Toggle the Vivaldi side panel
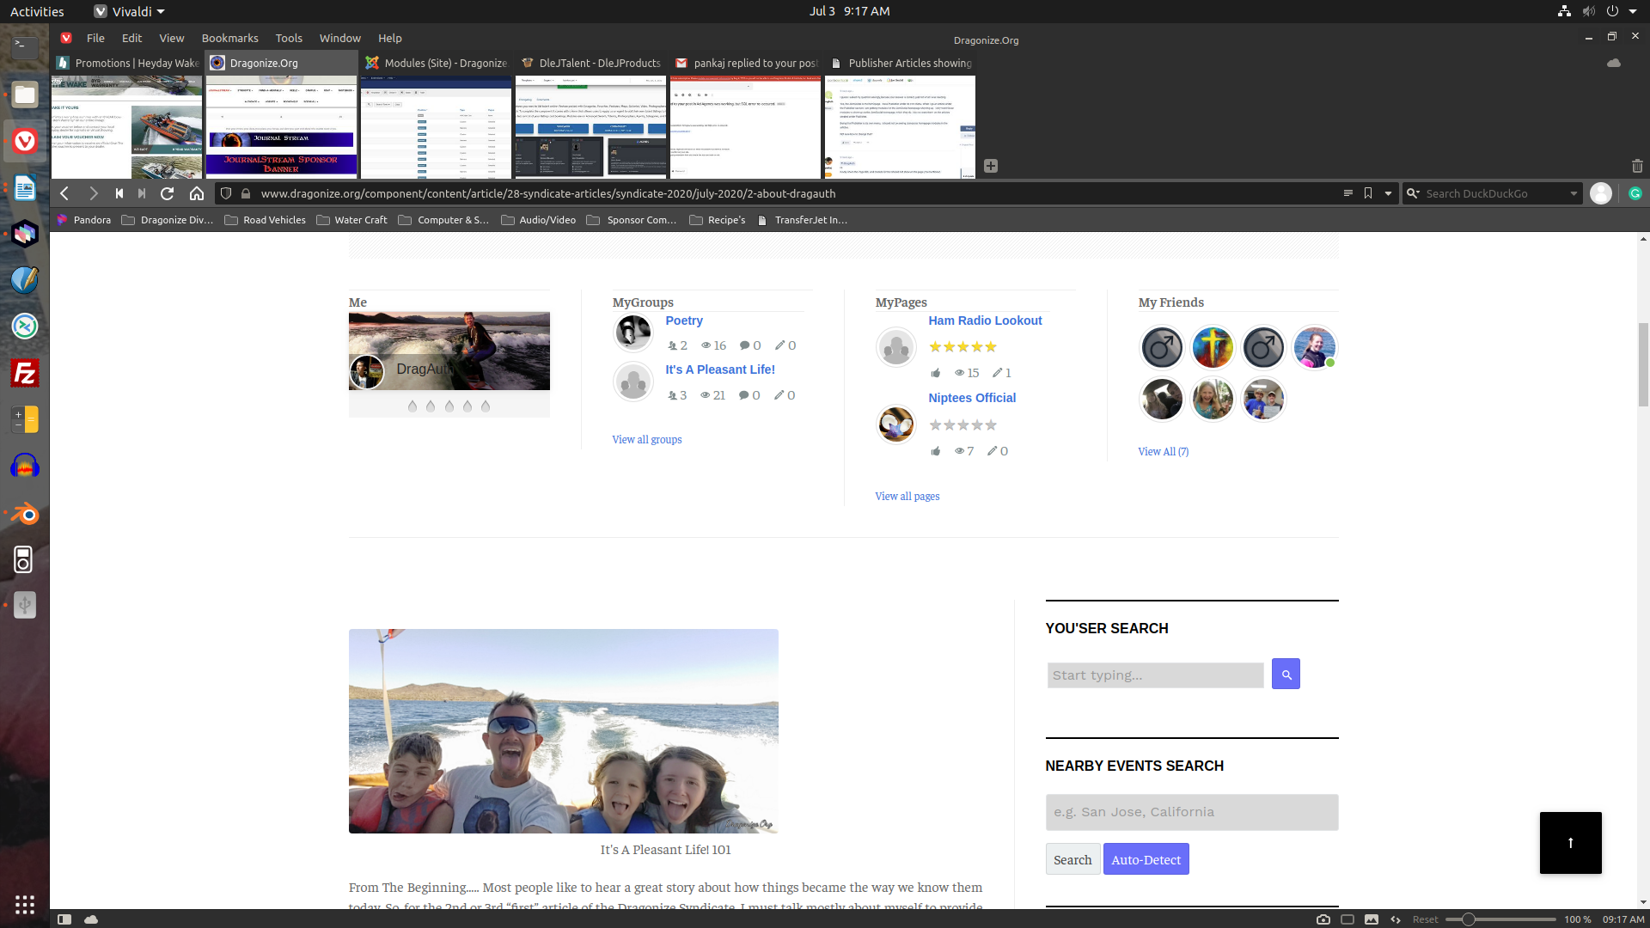Screen dimensions: 1650x928 click(x=64, y=919)
